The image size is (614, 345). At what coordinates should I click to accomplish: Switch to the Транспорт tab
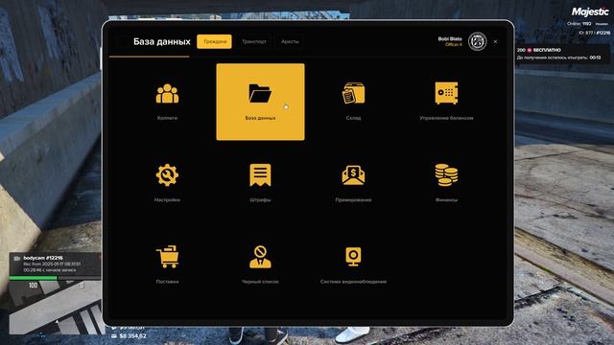(254, 41)
